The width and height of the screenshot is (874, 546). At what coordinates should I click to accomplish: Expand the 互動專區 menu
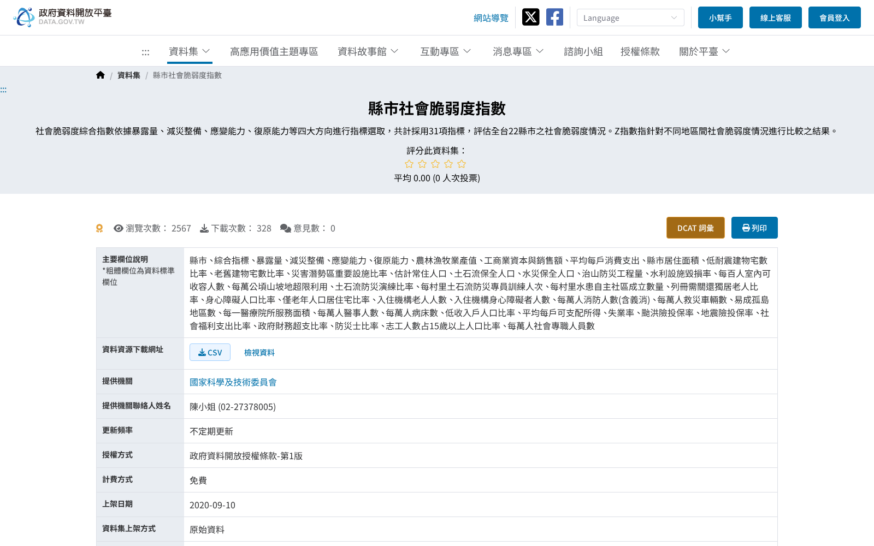click(x=446, y=51)
